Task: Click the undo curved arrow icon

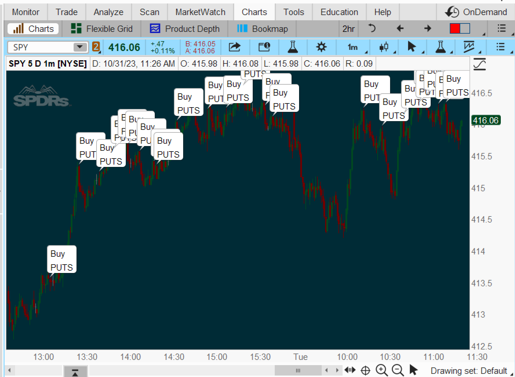Action: (x=372, y=28)
